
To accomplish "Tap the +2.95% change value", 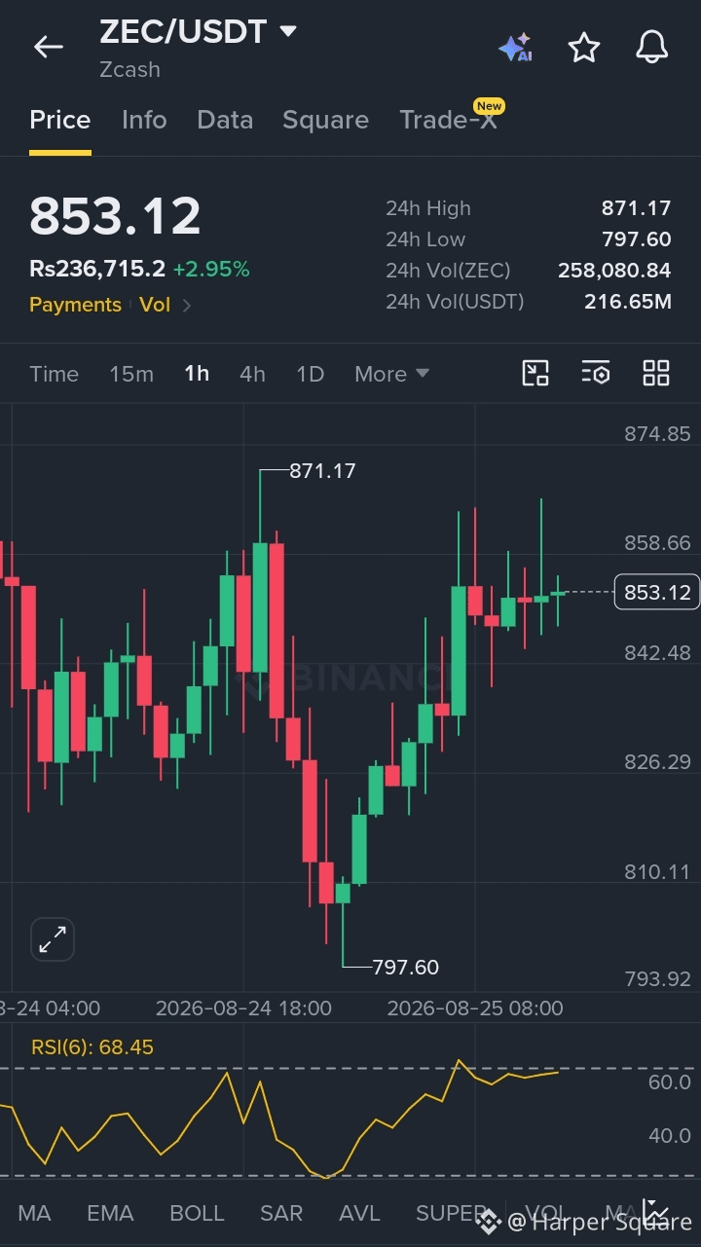I will (211, 270).
